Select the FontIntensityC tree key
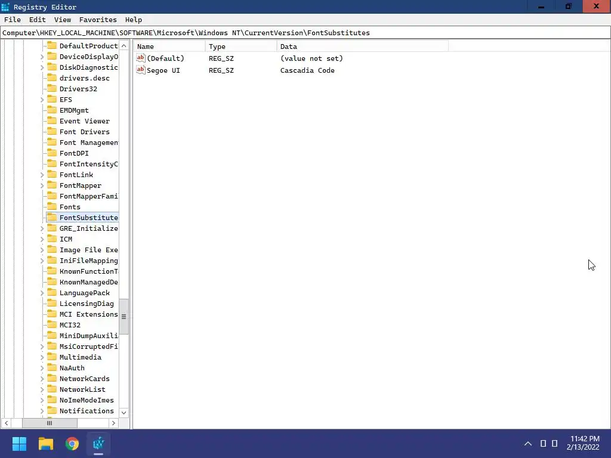Screen dimensions: 611x458 pyautogui.click(x=88, y=164)
